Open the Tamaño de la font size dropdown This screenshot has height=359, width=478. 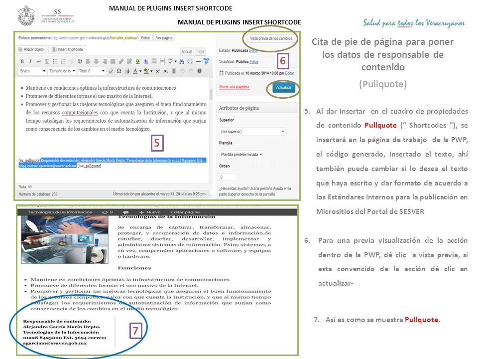tap(62, 71)
